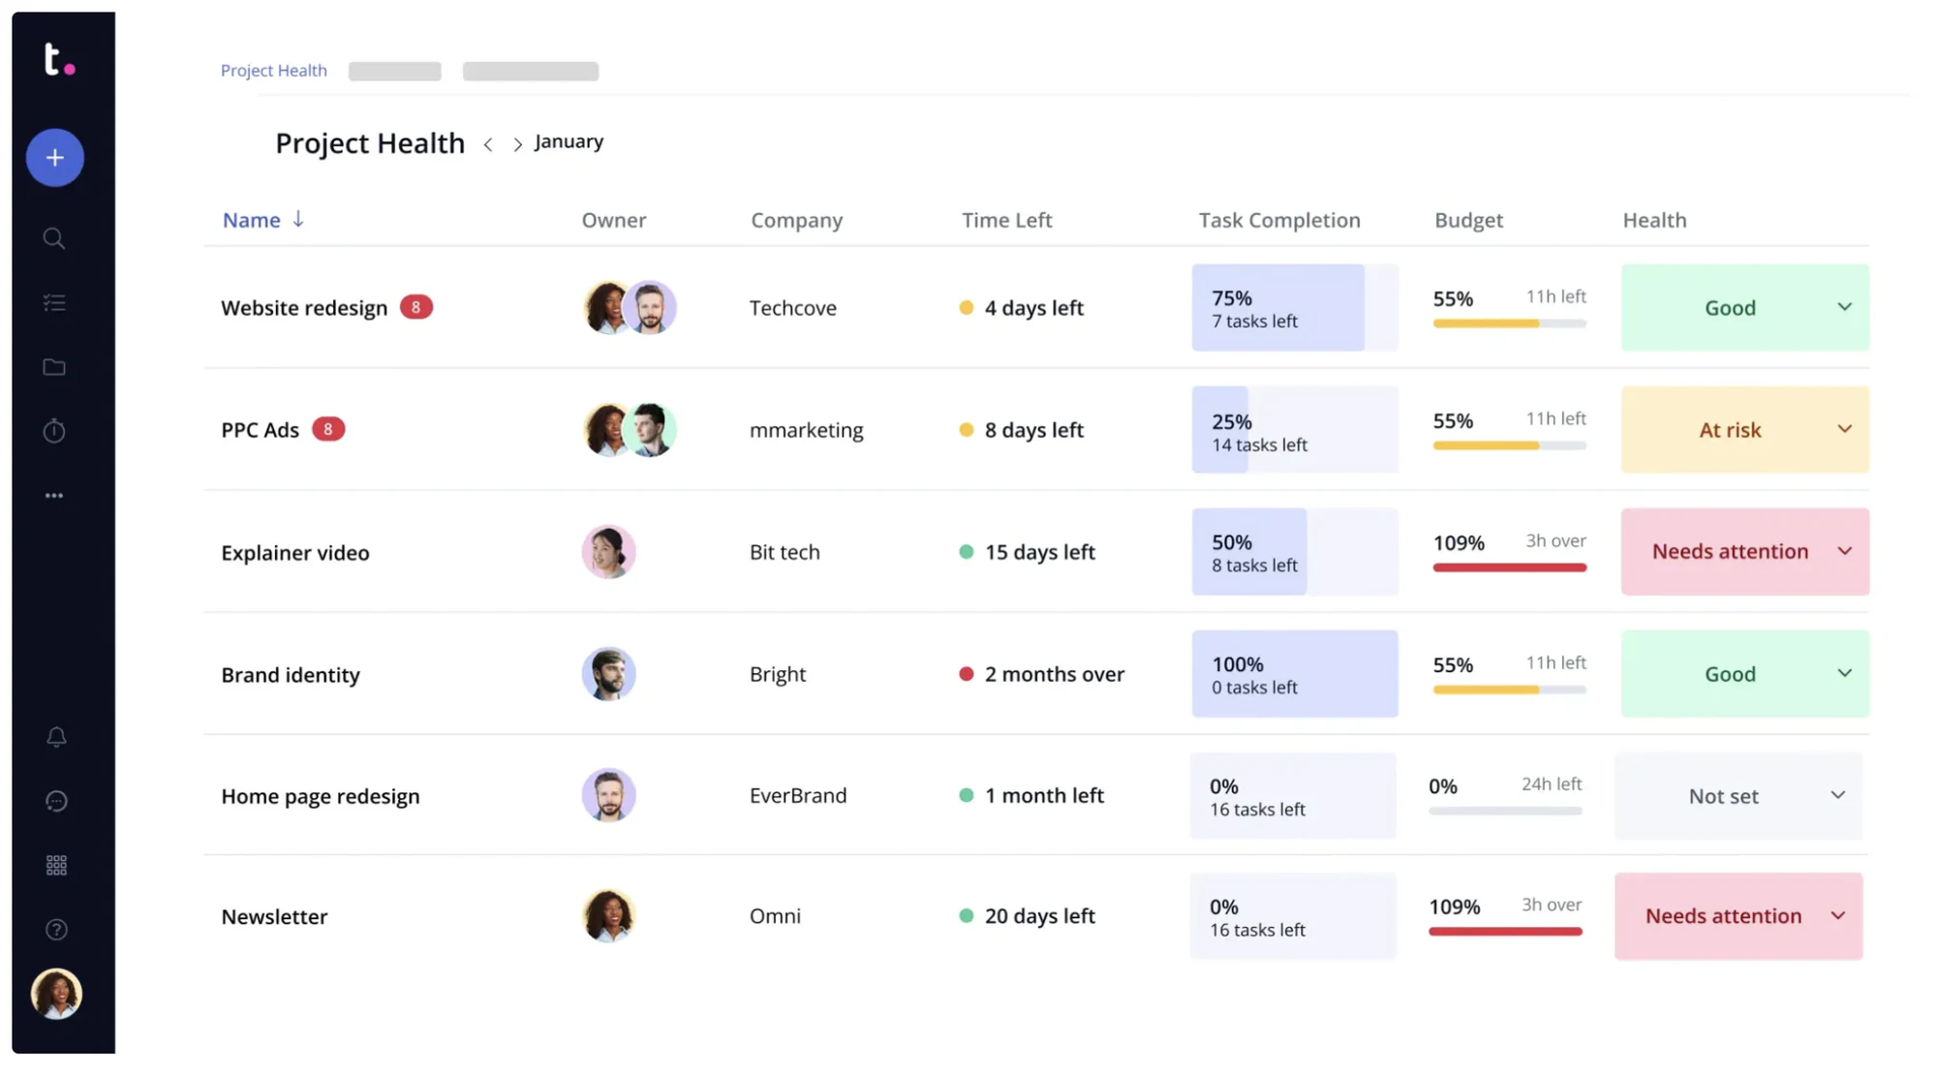Open the chat bubble icon in sidebar
1937x1074 pixels.
pyautogui.click(x=56, y=801)
